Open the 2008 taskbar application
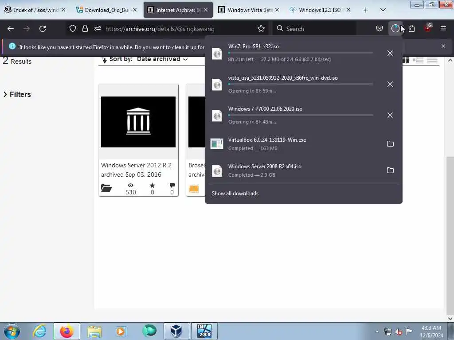The width and height of the screenshot is (454, 340). point(204,331)
